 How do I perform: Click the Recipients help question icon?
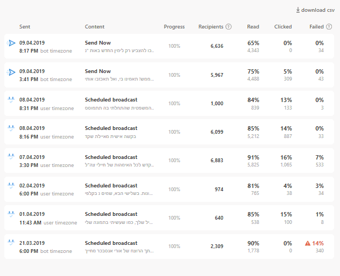click(229, 27)
